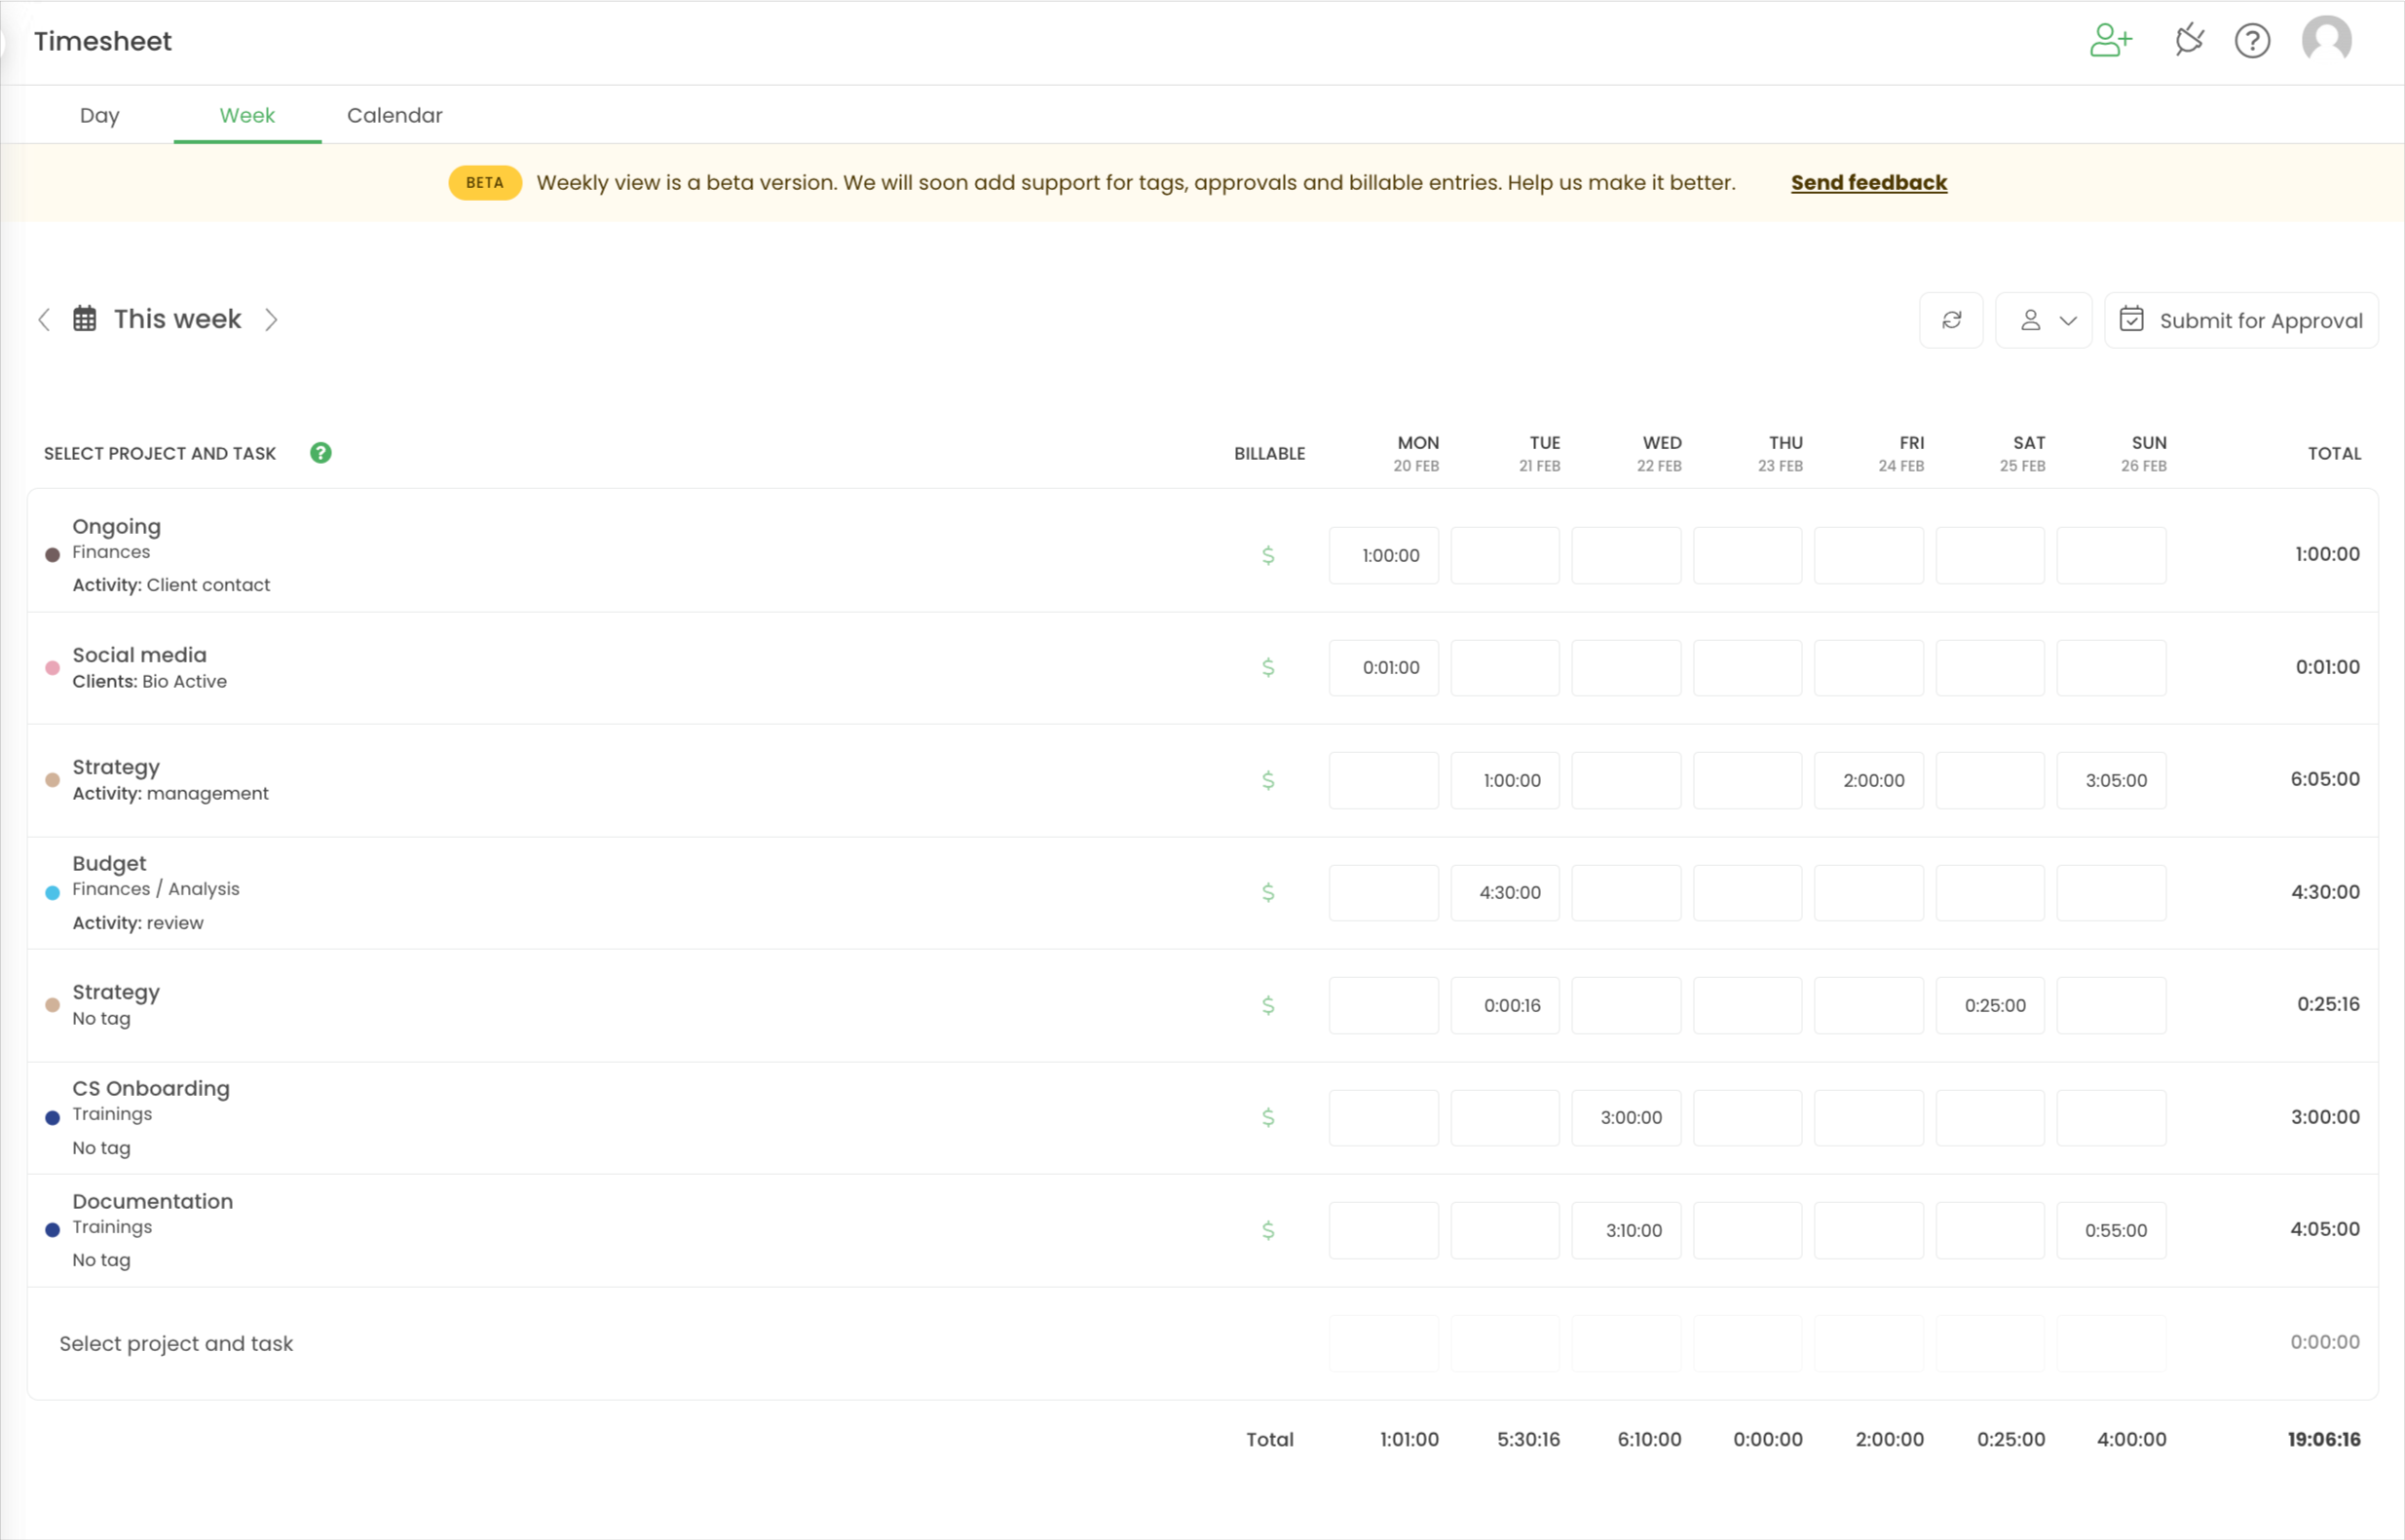Viewport: 2405px width, 1540px height.
Task: Click the refresh timesheet icon
Action: coord(1951,320)
